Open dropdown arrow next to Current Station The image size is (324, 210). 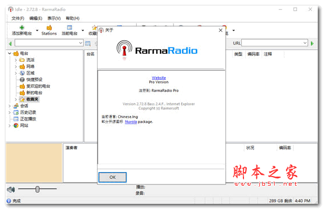[x=83, y=31]
